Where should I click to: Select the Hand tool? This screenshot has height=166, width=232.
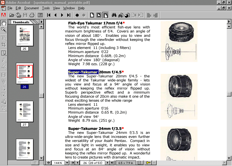click(4, 23)
